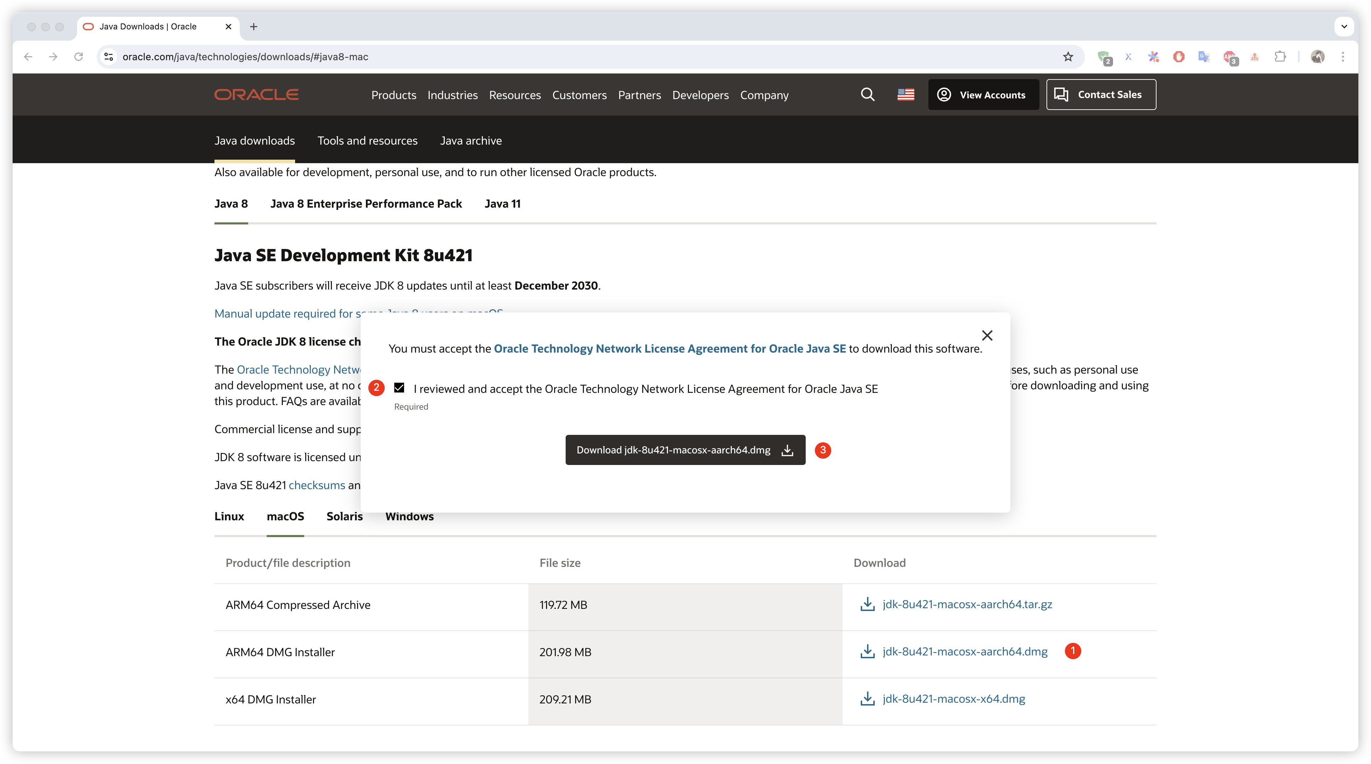Open the browser Extensions puzzle icon
The image size is (1371, 764).
tap(1280, 57)
